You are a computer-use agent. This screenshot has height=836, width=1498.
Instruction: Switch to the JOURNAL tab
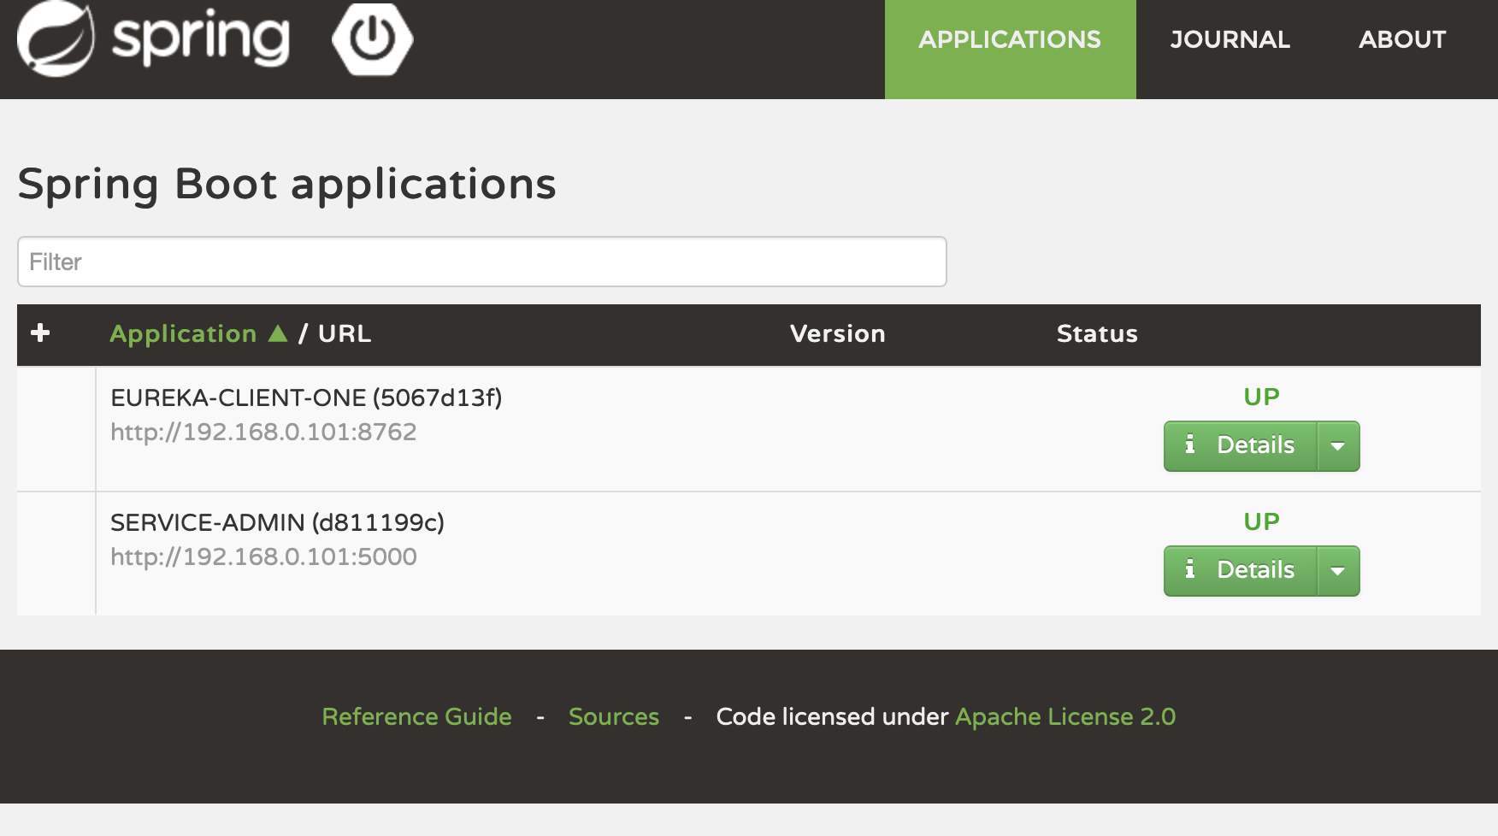click(x=1230, y=39)
